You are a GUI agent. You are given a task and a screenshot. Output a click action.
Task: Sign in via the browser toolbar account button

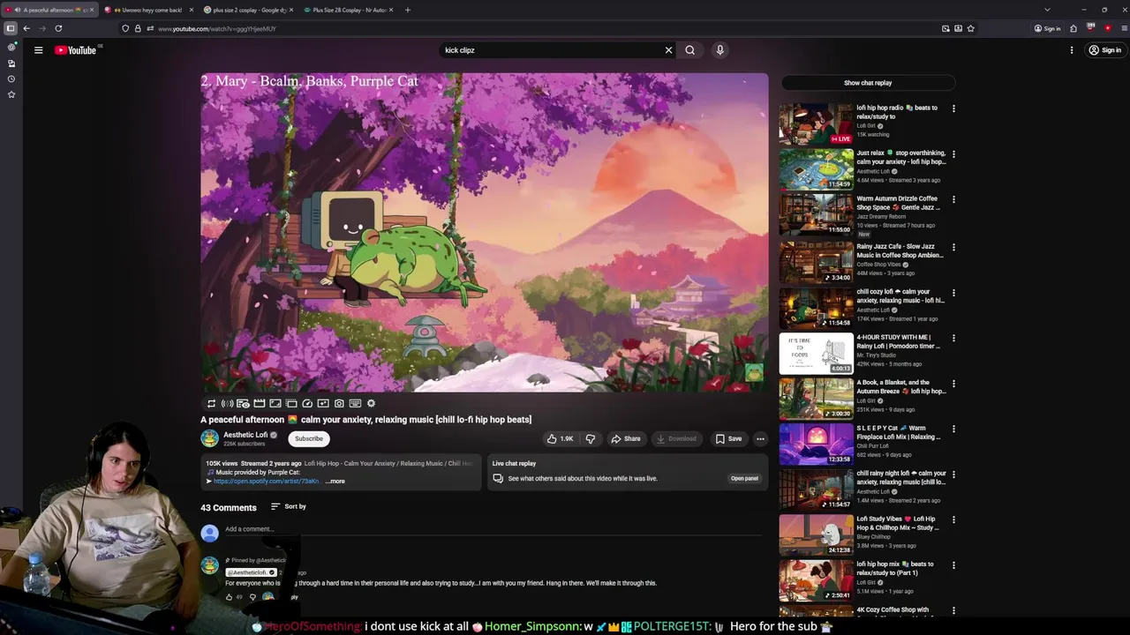click(x=1047, y=28)
